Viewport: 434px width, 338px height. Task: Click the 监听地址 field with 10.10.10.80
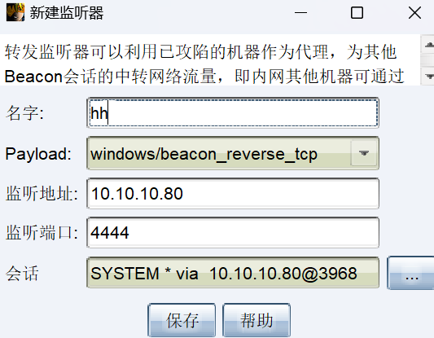[233, 194]
